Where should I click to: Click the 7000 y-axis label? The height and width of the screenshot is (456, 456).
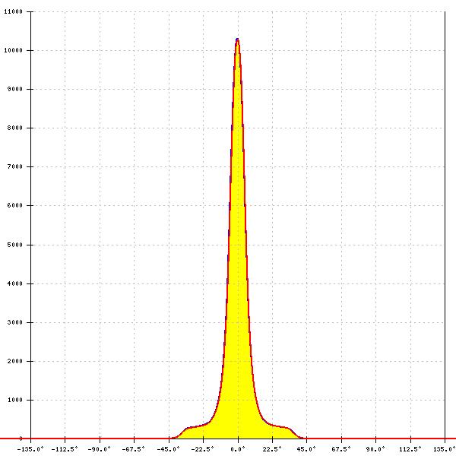14,167
